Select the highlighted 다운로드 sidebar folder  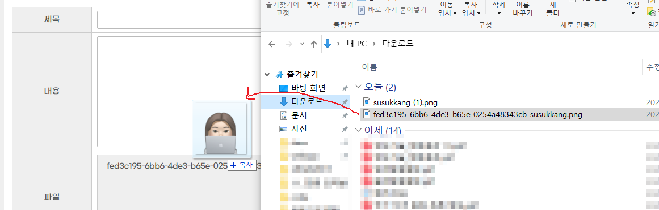tap(305, 101)
